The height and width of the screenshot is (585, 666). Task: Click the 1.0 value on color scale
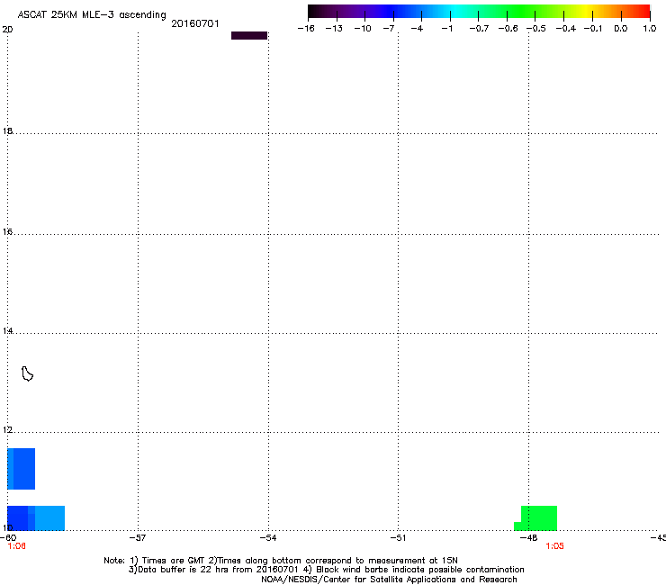coord(650,29)
